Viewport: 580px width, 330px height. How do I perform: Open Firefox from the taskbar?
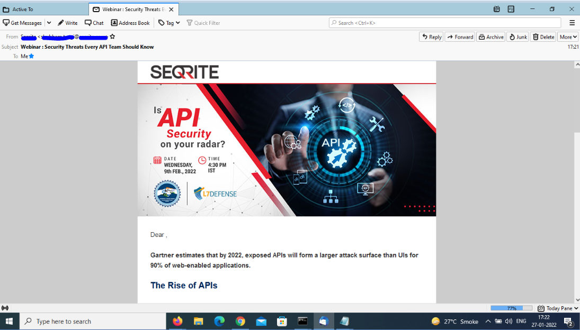click(x=177, y=321)
